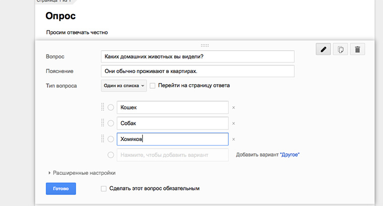This screenshot has height=206, width=383.
Task: Select radio button for Собак
Action: pyautogui.click(x=111, y=123)
